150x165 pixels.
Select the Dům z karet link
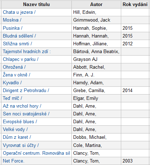coord(17,137)
